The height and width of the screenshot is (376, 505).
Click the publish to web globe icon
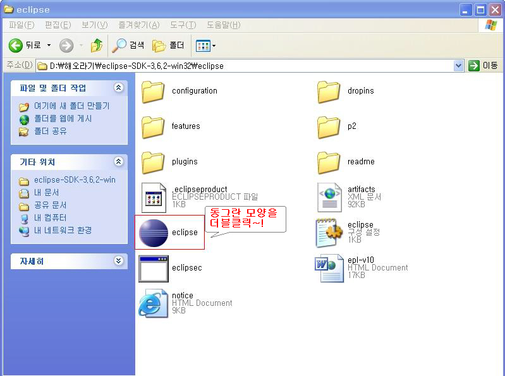point(24,119)
